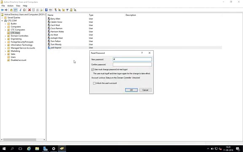Click the Windows Start button
Screen dimensions: 243x152
pyautogui.click(x=4, y=149)
